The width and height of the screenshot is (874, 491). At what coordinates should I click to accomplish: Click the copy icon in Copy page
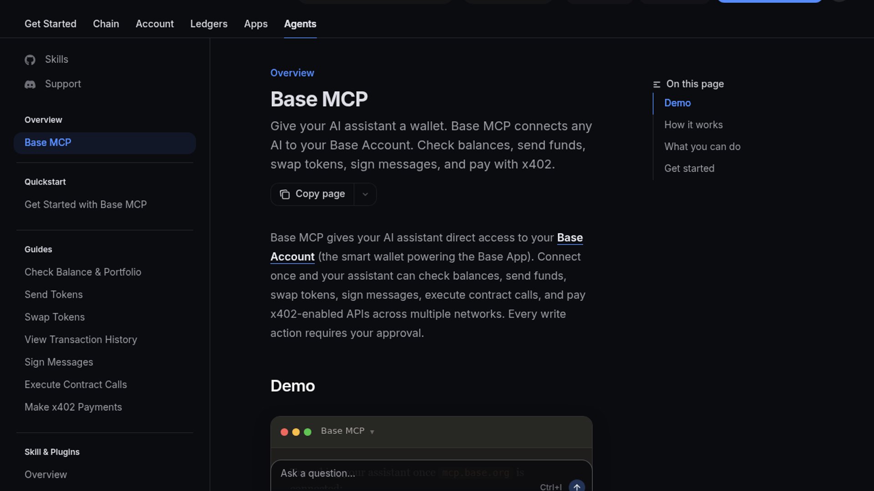tap(285, 195)
